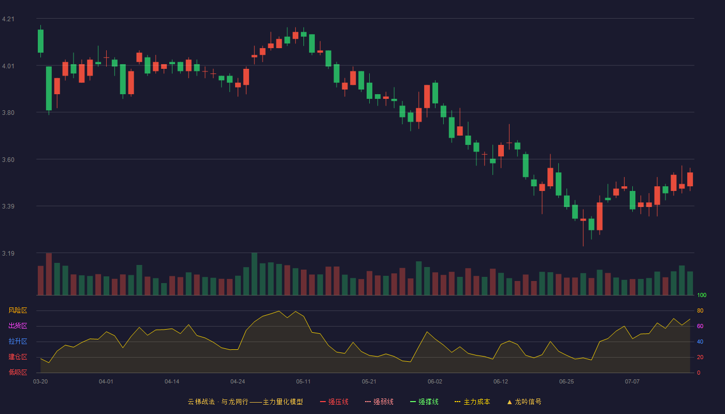Toggle 龙吟信号 legend text
The width and height of the screenshot is (725, 414).
point(528,402)
